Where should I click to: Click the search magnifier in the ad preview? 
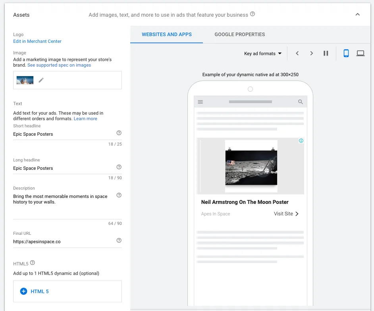click(301, 102)
